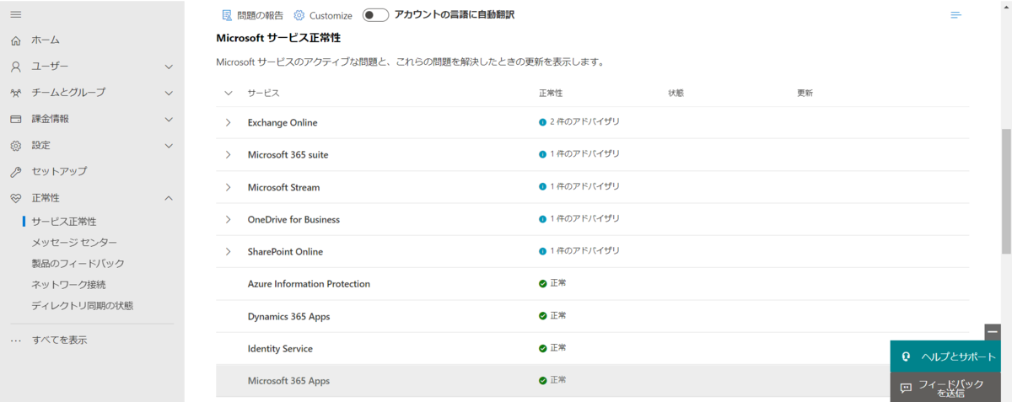Expand the ユーザー sidebar section chevron
Viewport: 1012px width, 402px height.
point(169,67)
